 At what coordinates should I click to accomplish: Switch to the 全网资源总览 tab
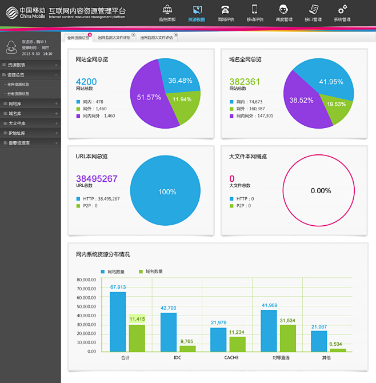point(78,38)
